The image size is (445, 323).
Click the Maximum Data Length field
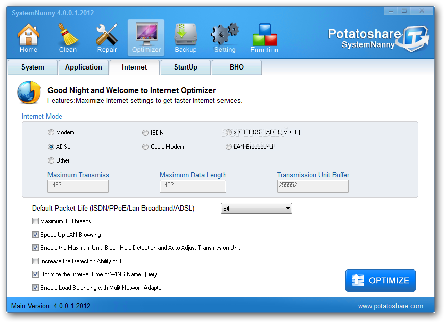coord(193,186)
